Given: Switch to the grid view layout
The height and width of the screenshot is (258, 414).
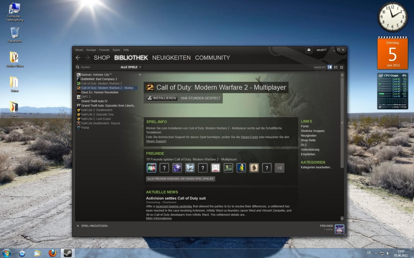Looking at the screenshot, I should pos(342,67).
